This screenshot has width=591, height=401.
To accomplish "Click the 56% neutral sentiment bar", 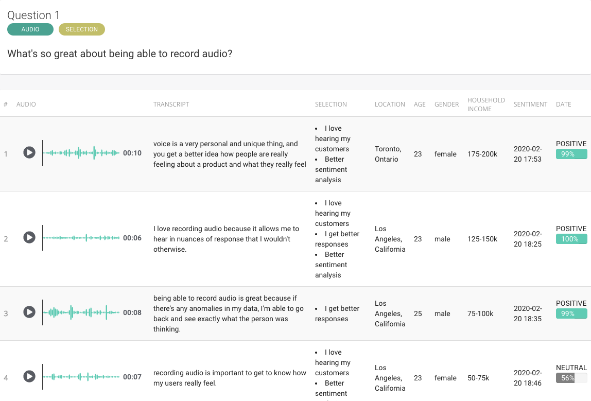I will pos(571,378).
